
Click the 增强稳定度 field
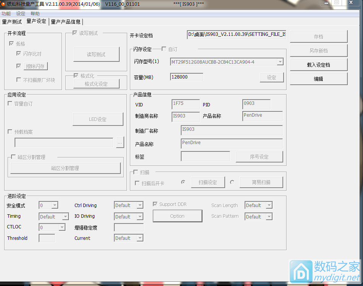tap(129, 227)
